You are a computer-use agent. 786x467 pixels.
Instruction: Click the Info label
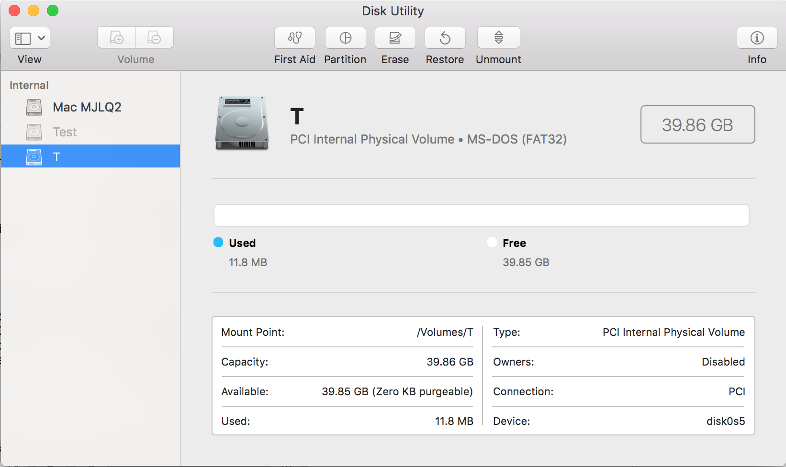point(757,59)
